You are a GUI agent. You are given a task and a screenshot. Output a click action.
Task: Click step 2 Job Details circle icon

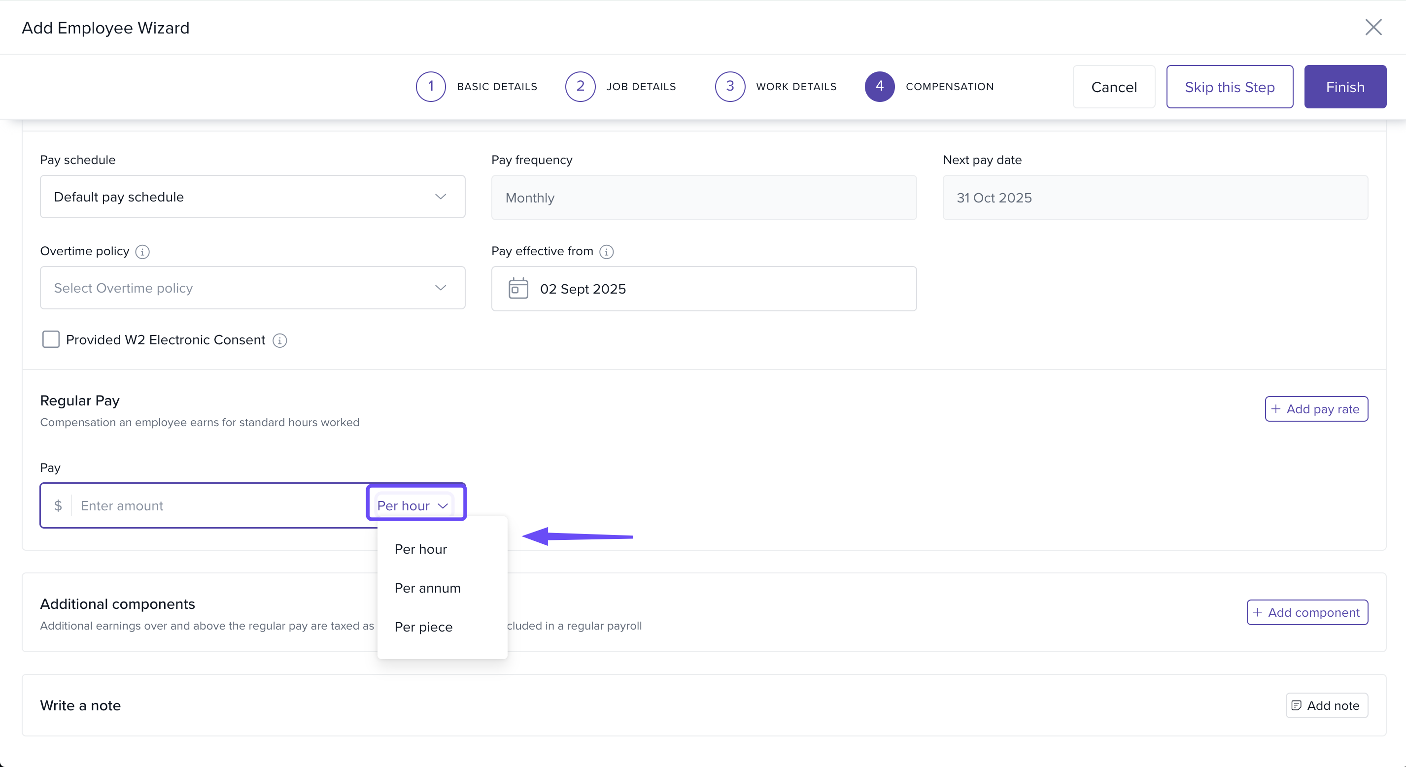580,86
